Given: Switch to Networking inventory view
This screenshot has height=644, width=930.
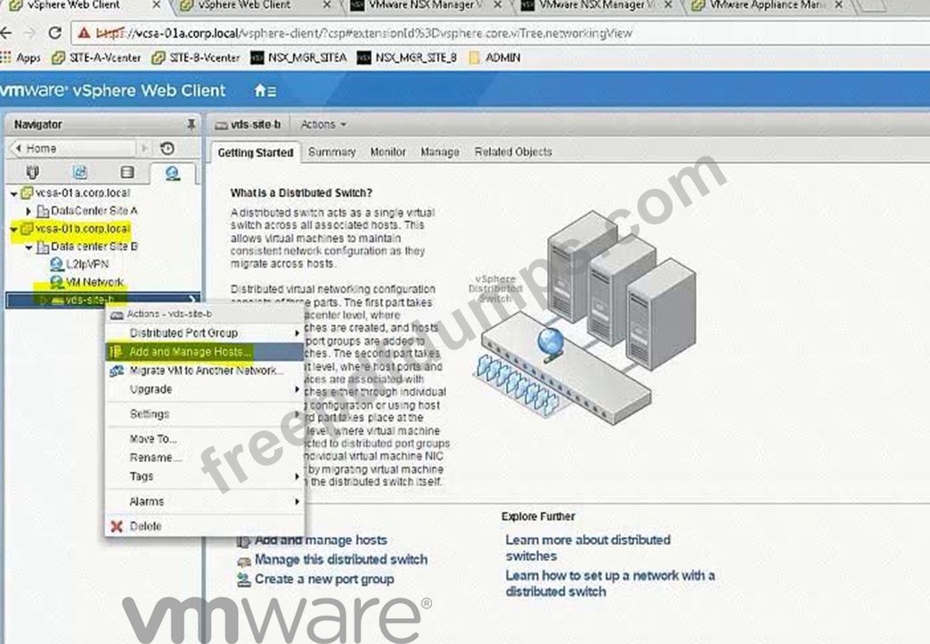Looking at the screenshot, I should tap(173, 173).
